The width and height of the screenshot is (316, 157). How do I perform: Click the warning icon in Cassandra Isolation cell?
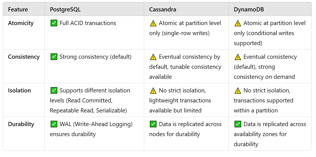(x=153, y=91)
